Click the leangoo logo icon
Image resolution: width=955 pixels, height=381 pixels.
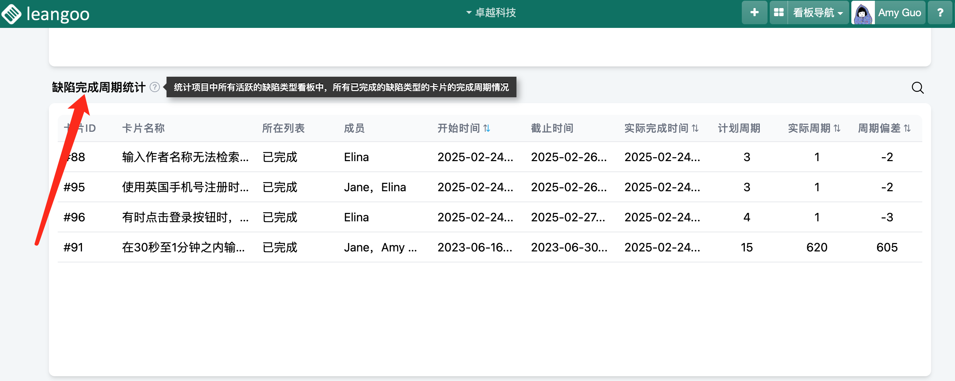click(x=12, y=14)
